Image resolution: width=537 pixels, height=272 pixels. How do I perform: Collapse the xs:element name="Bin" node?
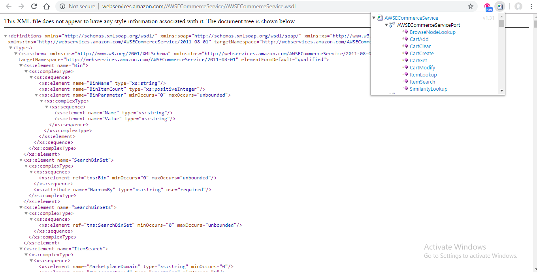pyautogui.click(x=21, y=65)
